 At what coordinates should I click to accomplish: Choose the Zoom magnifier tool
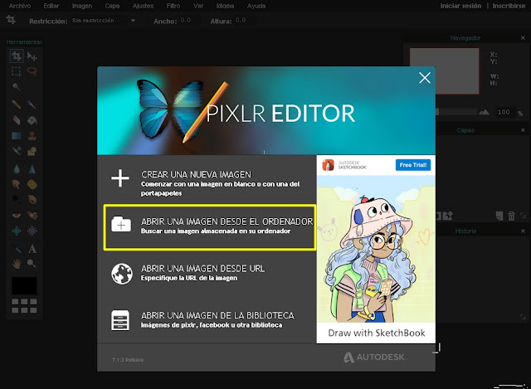[32, 264]
